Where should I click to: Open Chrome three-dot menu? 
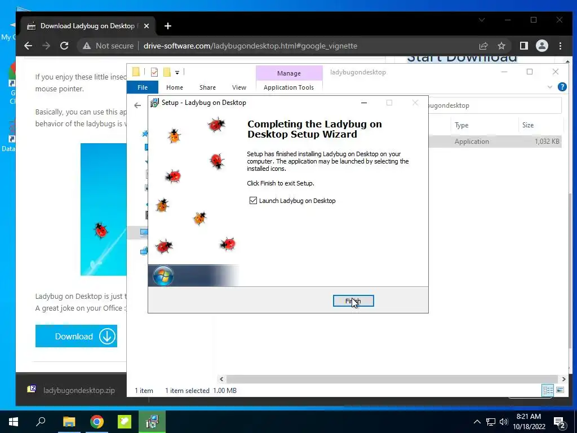(560, 46)
